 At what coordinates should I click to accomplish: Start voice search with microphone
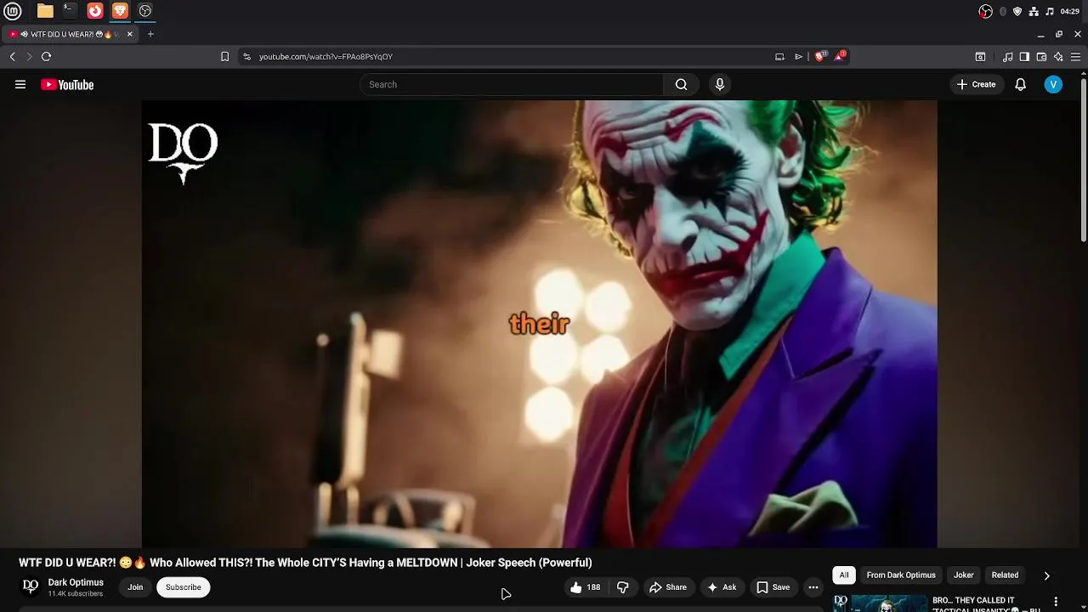tap(720, 84)
